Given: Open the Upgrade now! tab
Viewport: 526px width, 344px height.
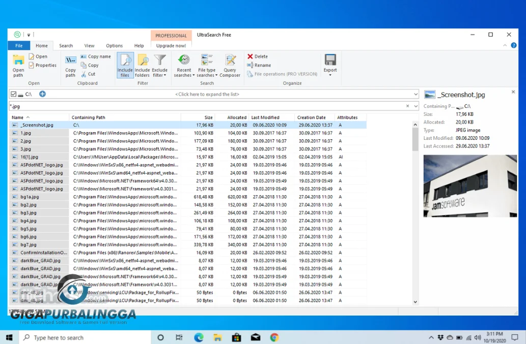Looking at the screenshot, I should (x=171, y=46).
